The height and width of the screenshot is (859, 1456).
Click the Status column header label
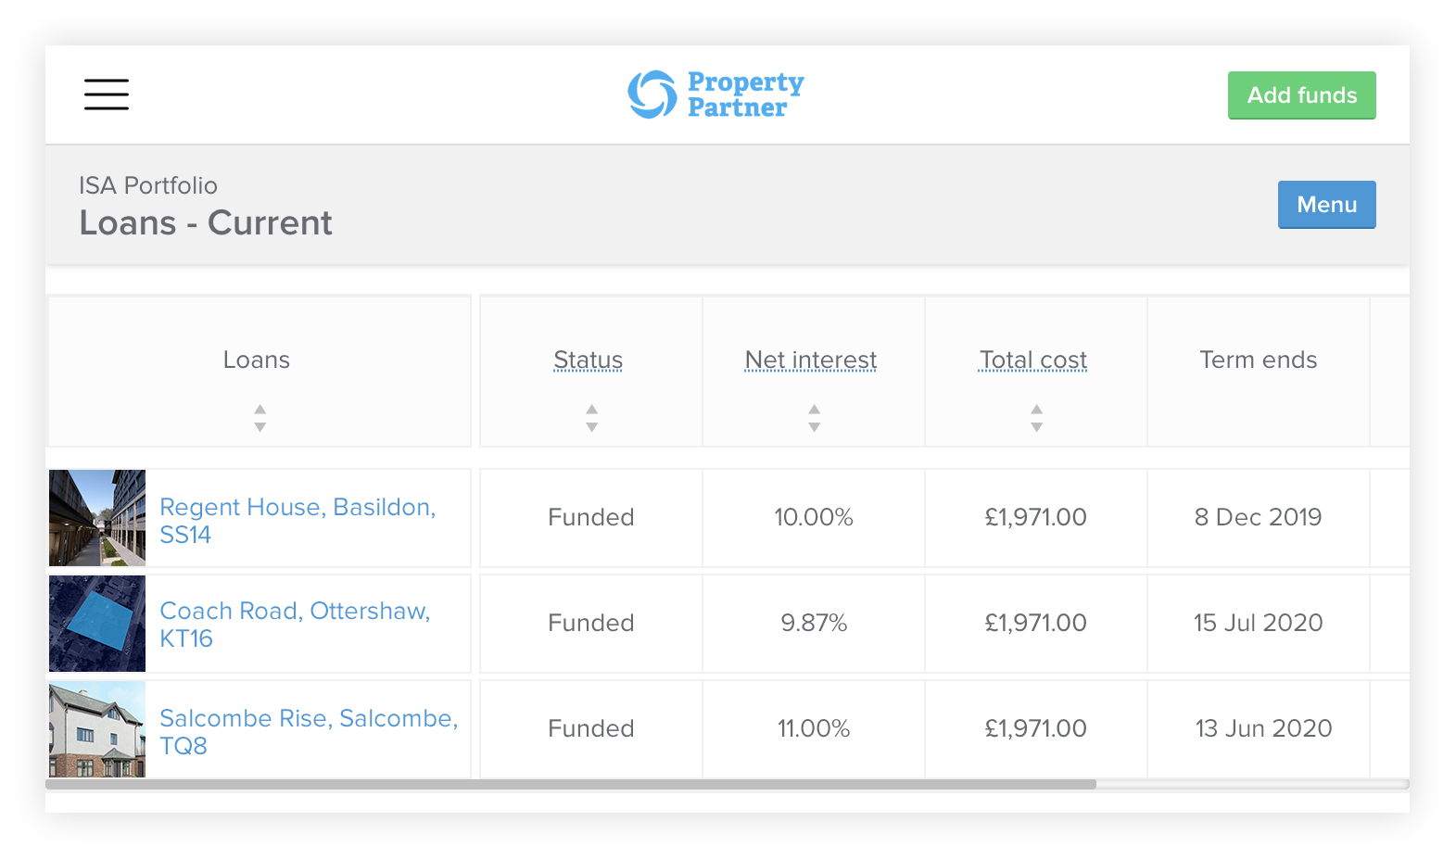589,360
